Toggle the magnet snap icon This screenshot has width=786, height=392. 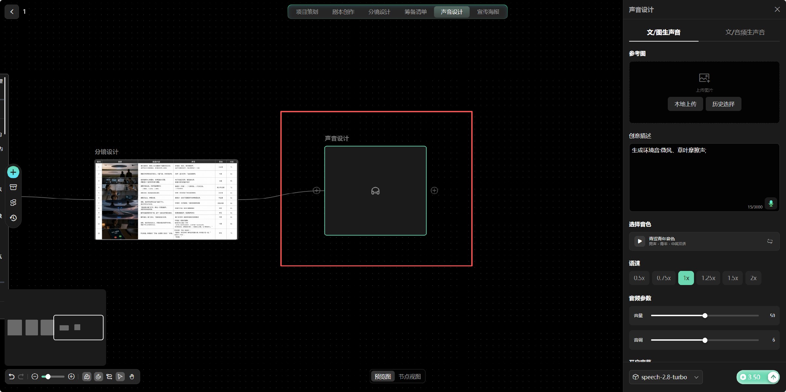pos(98,377)
